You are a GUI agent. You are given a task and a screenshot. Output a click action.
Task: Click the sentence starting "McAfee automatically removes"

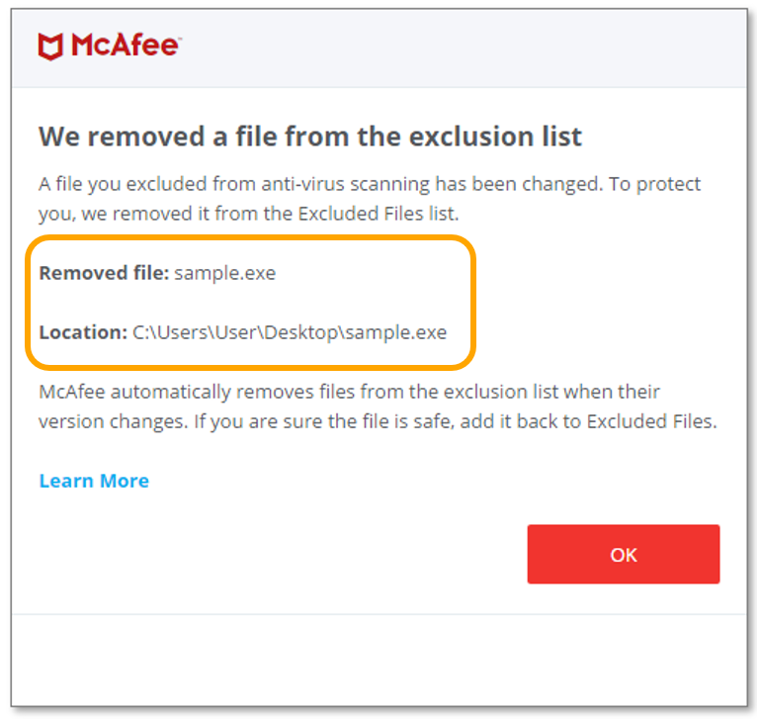[x=296, y=392]
